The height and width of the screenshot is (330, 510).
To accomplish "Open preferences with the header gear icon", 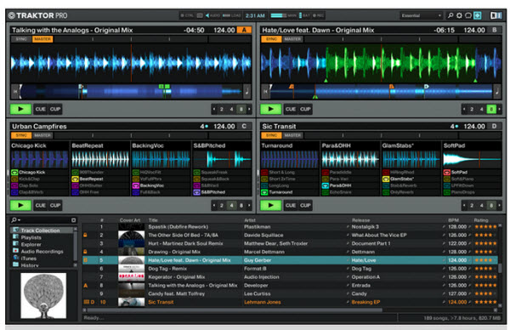I will click(x=459, y=15).
